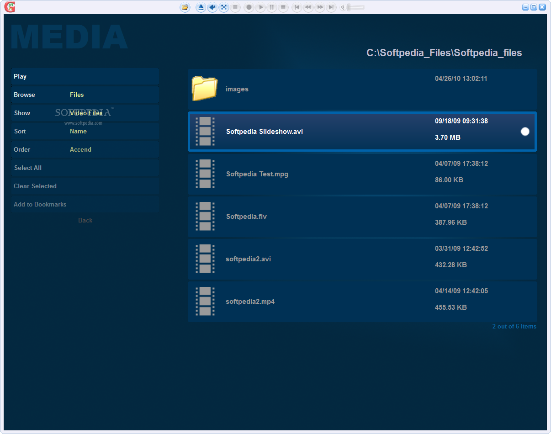Mute audio with the speaker icon
The height and width of the screenshot is (434, 551).
click(343, 7)
